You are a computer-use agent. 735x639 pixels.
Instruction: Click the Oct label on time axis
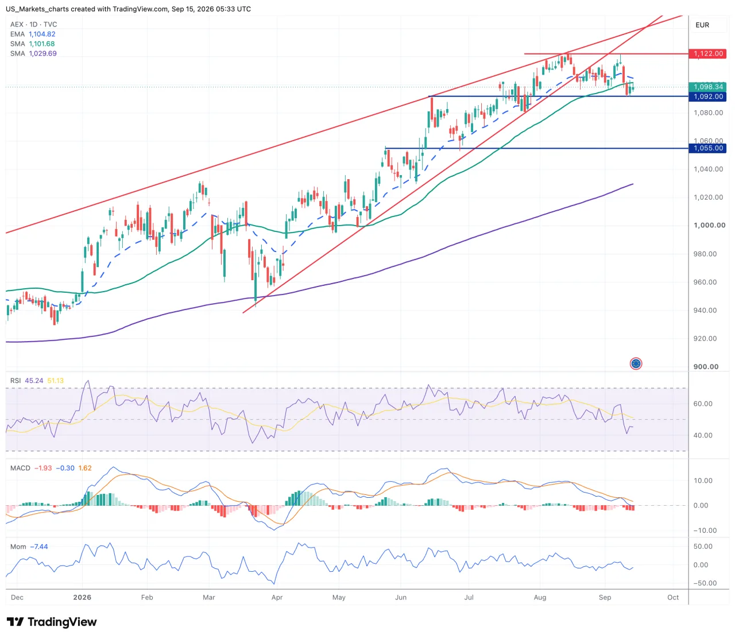[673, 597]
